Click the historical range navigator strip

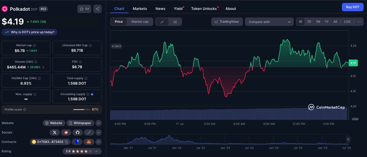(x=229, y=139)
